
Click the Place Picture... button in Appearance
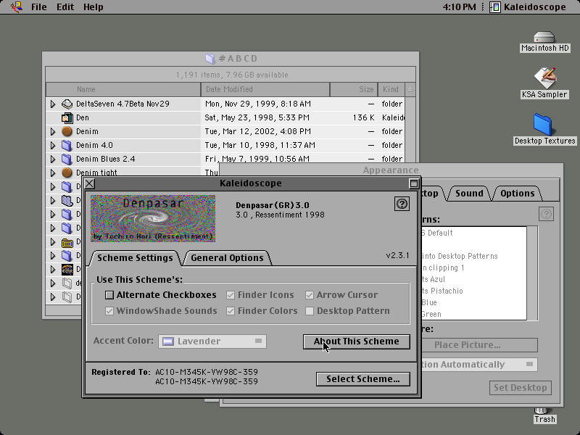tap(479, 345)
